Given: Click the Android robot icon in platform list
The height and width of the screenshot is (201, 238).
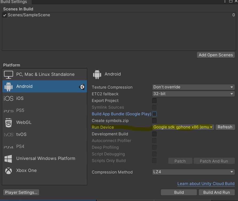Looking at the screenshot, I should pyautogui.click(x=9, y=86).
